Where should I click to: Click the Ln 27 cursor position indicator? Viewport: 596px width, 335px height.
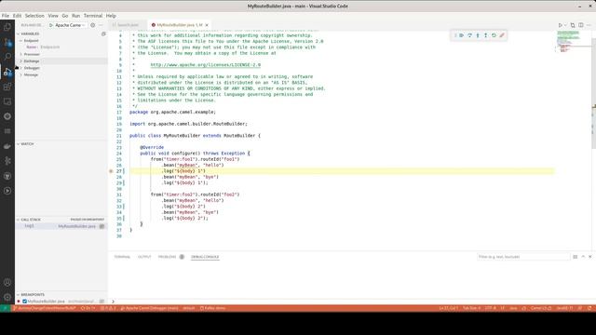(449, 308)
